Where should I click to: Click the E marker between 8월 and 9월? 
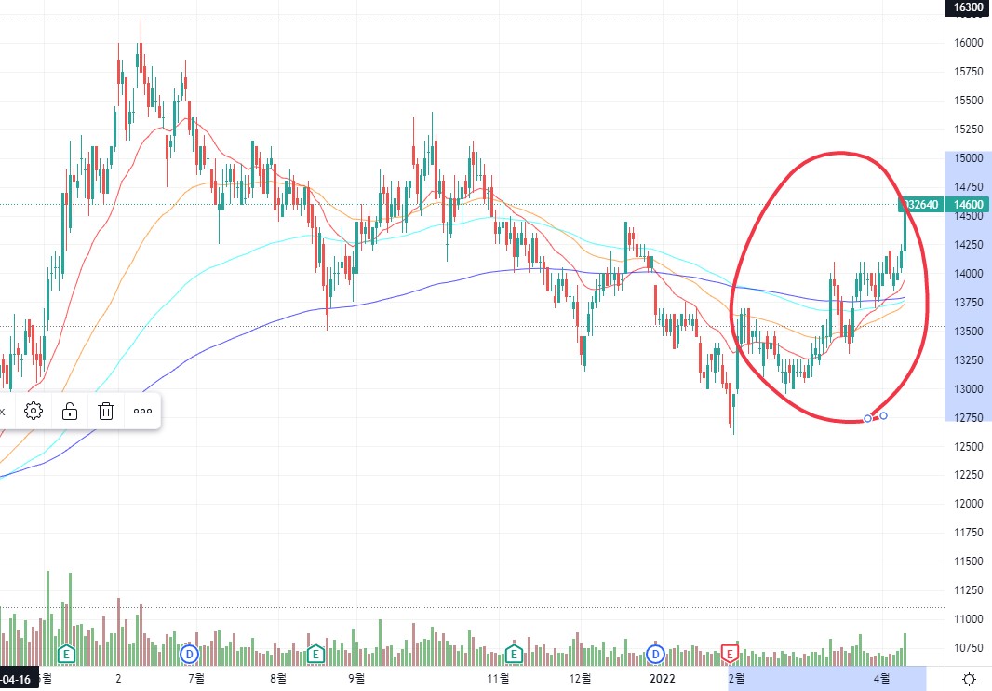pyautogui.click(x=315, y=654)
